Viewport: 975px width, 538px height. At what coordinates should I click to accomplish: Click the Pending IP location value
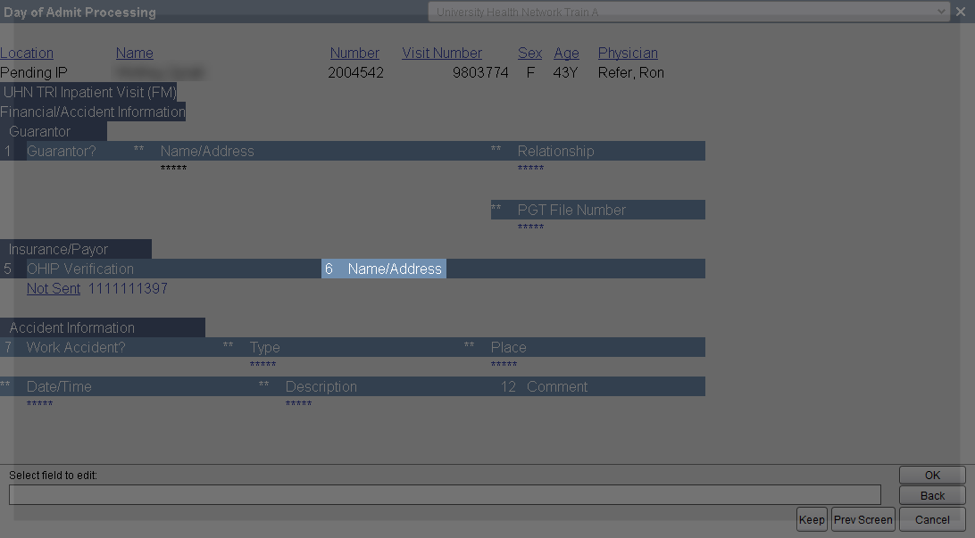(x=34, y=72)
